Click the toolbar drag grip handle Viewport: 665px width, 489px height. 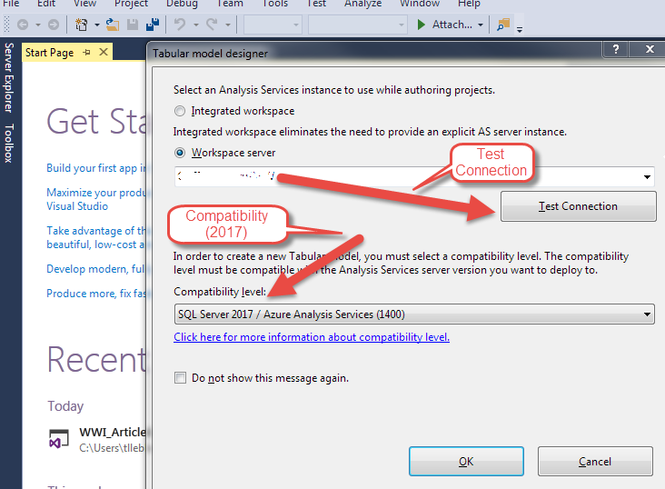pyautogui.click(x=6, y=25)
